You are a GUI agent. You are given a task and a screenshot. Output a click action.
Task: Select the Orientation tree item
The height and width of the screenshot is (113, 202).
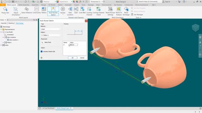point(9,35)
